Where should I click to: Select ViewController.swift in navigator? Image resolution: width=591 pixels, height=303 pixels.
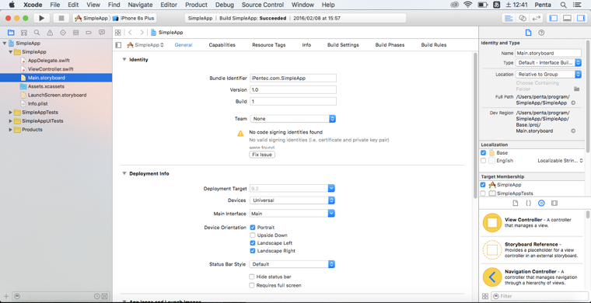pyautogui.click(x=51, y=69)
